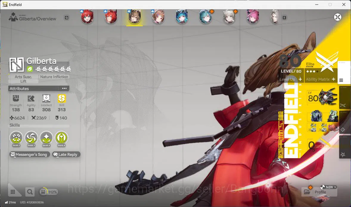Select the white-haired operator portrait
The height and width of the screenshot is (207, 351).
229,17
